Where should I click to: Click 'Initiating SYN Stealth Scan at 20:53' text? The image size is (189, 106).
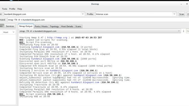pos(43,57)
